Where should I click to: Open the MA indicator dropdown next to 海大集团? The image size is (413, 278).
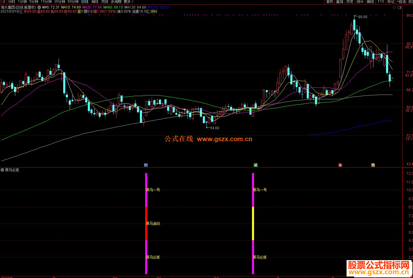click(x=39, y=7)
